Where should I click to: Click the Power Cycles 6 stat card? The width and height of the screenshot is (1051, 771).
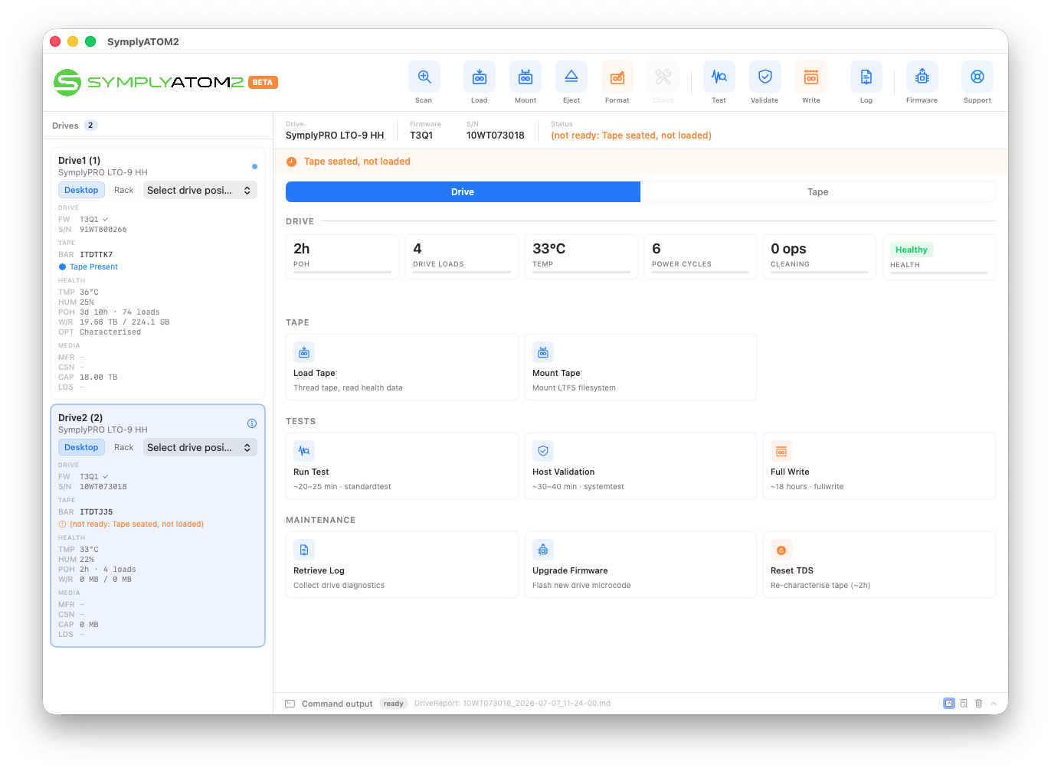click(x=700, y=256)
